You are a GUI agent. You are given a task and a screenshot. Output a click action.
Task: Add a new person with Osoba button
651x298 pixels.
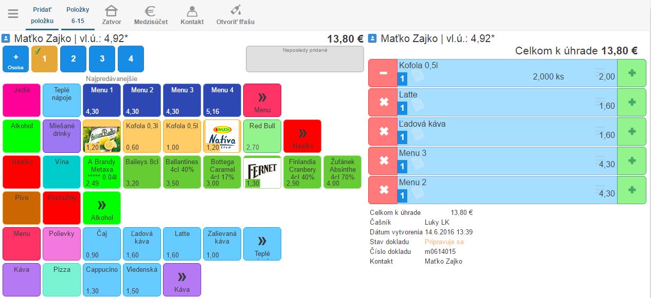(x=15, y=59)
